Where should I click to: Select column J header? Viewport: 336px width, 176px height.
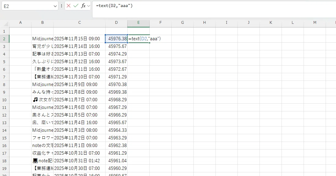[x=248, y=23]
